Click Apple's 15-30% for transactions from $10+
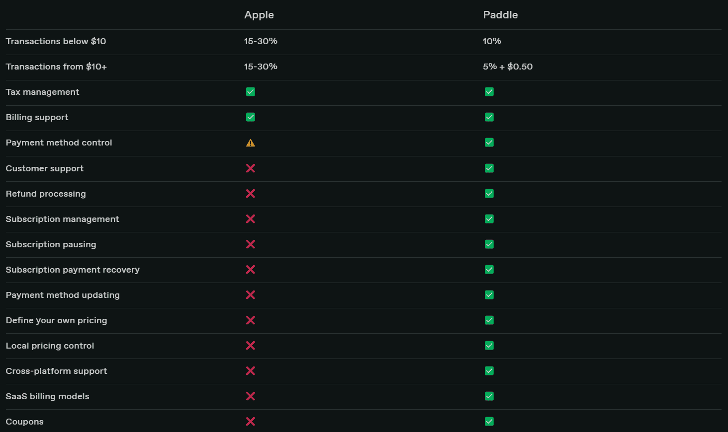 coord(261,67)
